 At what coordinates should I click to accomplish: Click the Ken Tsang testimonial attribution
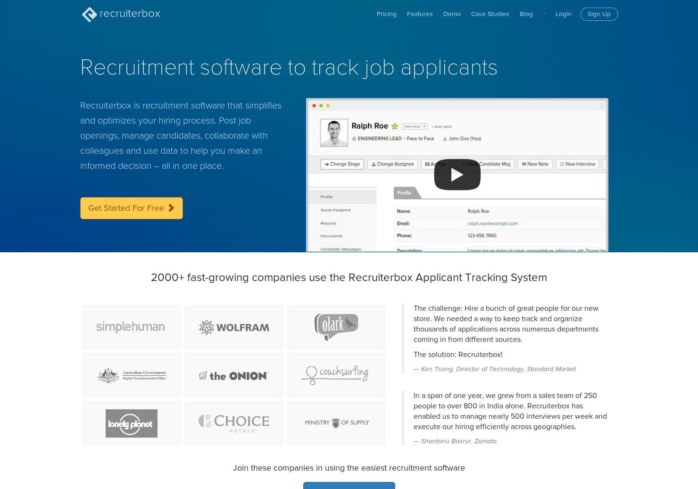pyautogui.click(x=495, y=369)
